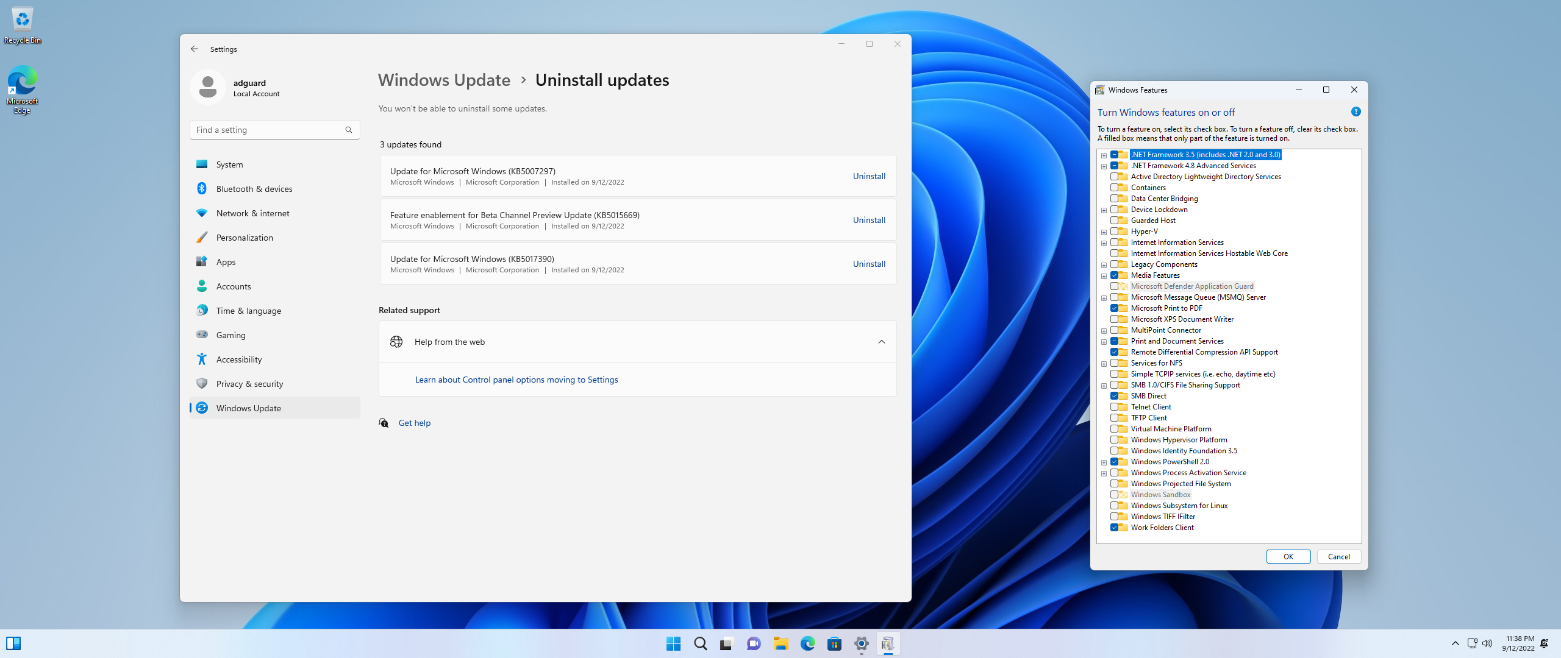
Task: Click Windows Update breadcrumb in header
Action: point(444,80)
